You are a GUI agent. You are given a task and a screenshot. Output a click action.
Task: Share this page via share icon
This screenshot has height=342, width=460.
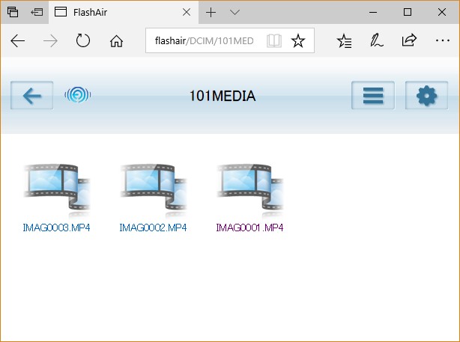pyautogui.click(x=409, y=40)
